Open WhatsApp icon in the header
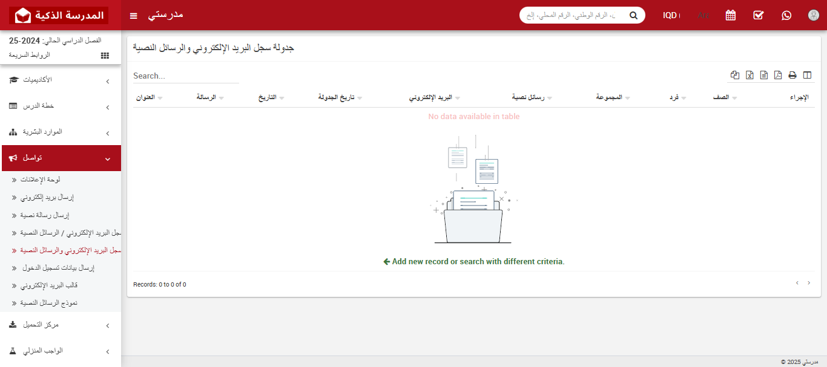This screenshot has height=367, width=827. pyautogui.click(x=786, y=15)
